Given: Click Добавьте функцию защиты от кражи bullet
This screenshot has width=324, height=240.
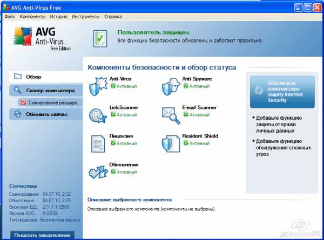Looking at the screenshot, I should [x=279, y=124].
